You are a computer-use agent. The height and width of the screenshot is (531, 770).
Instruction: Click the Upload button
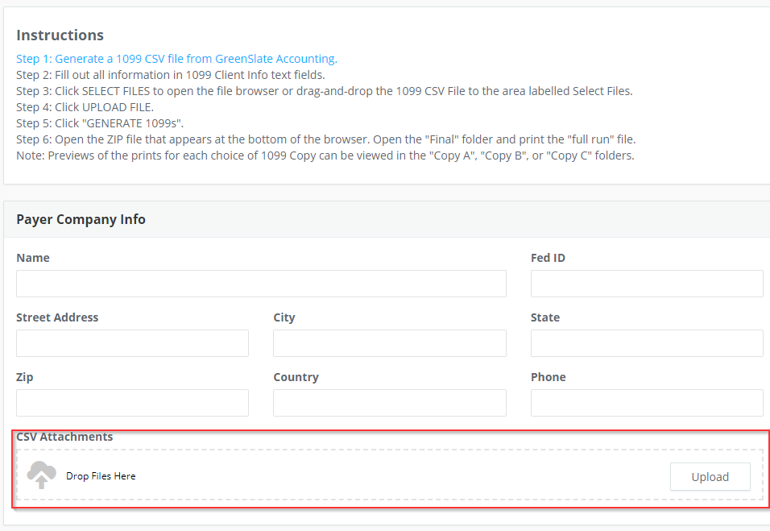pos(710,476)
